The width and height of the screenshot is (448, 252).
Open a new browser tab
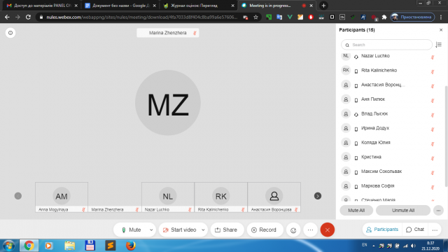pyautogui.click(x=323, y=6)
